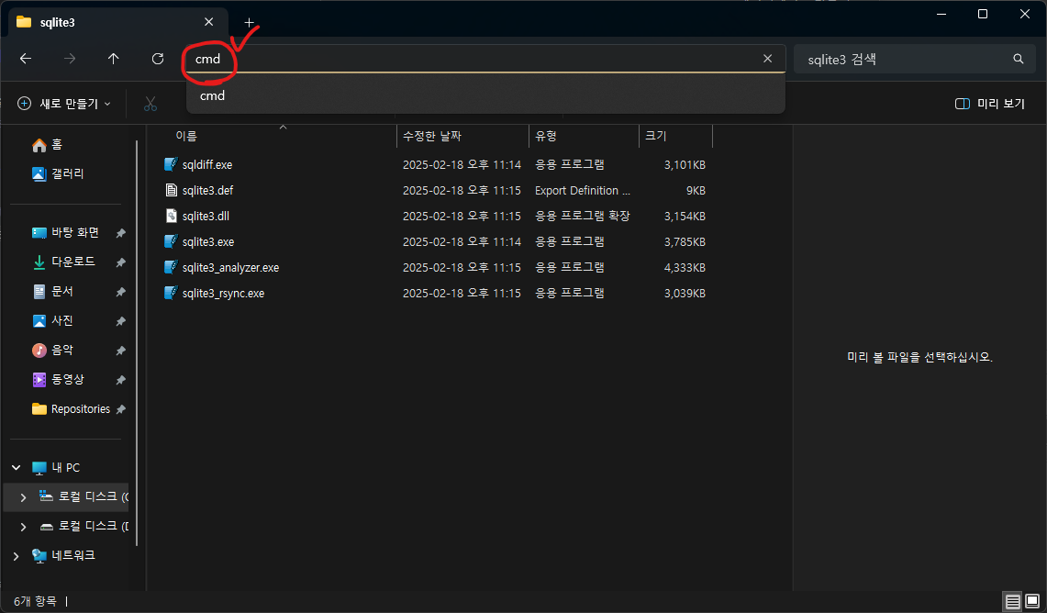Sort by 유형 column header

(546, 136)
